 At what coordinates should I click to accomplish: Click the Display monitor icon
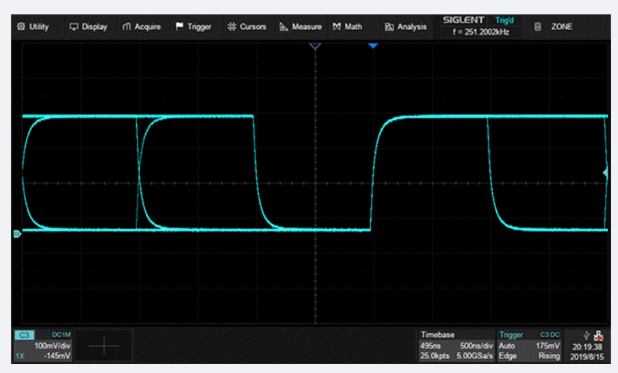pos(73,27)
